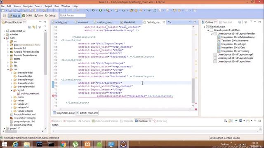Image resolution: width=264 pixels, height=148 pixels.
Task: Click the Clear Console icon
Action: click(x=226, y=121)
